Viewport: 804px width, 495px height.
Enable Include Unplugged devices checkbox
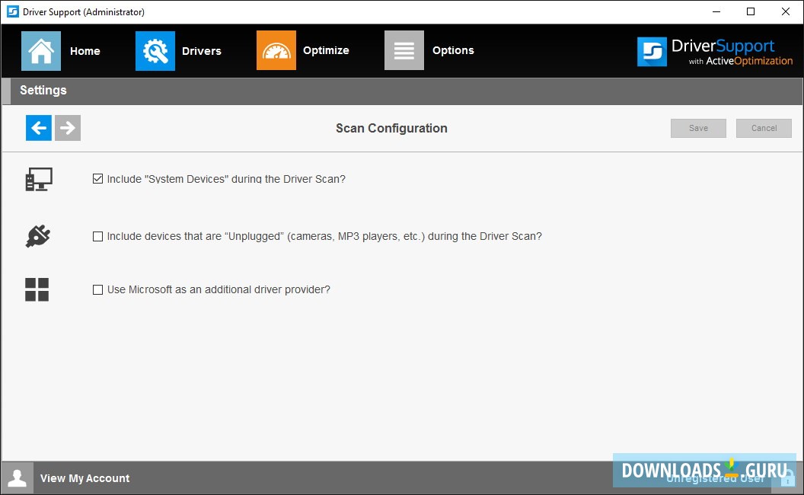click(x=97, y=236)
